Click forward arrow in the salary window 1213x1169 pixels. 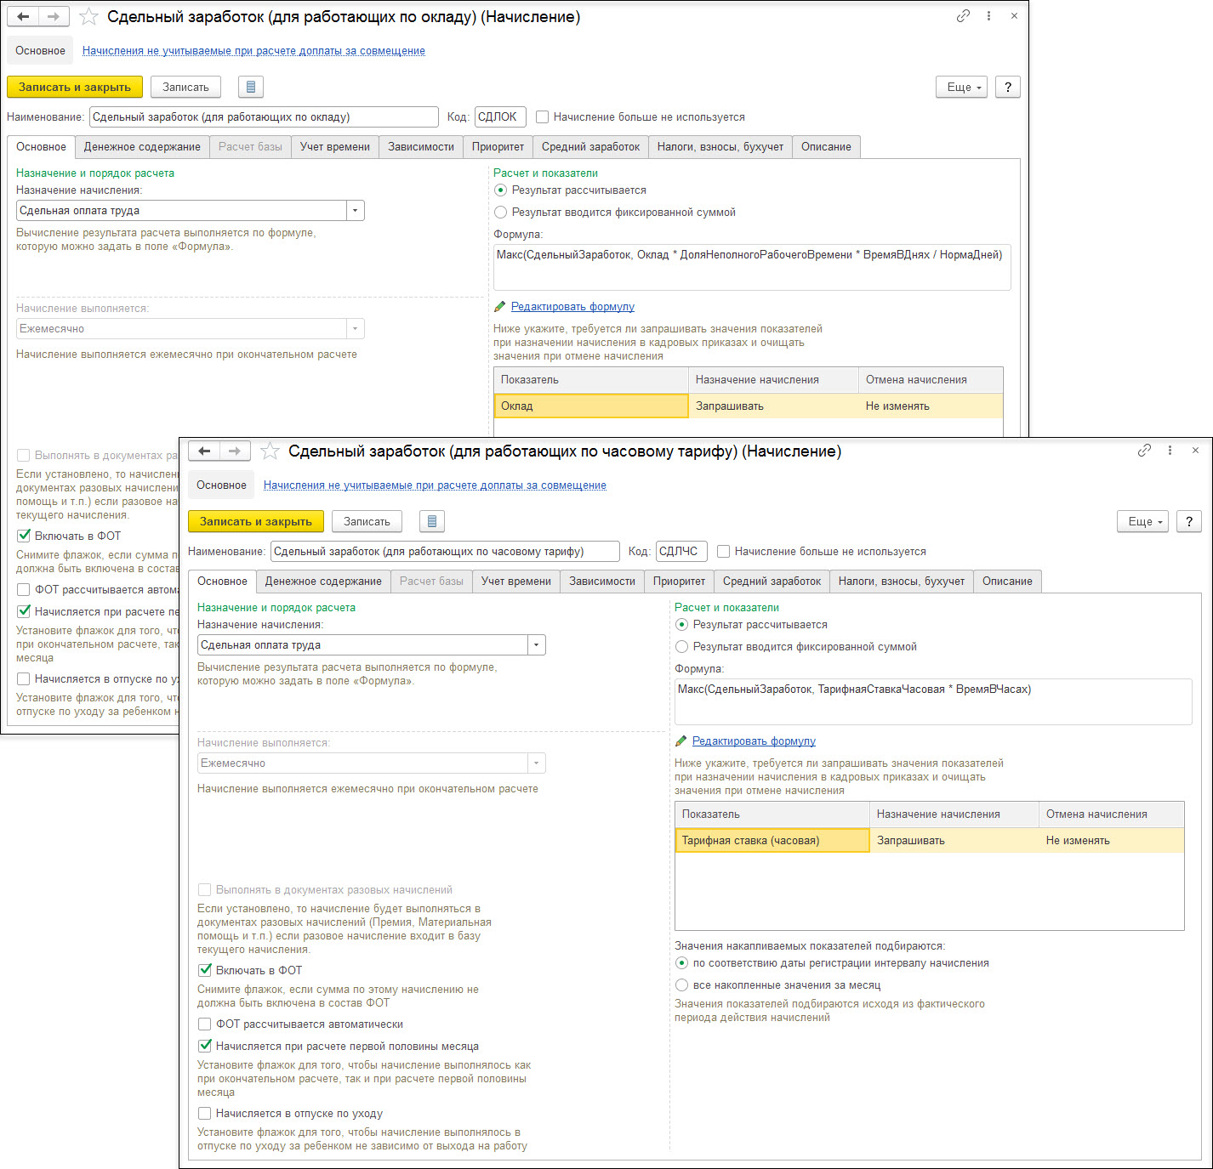[54, 17]
